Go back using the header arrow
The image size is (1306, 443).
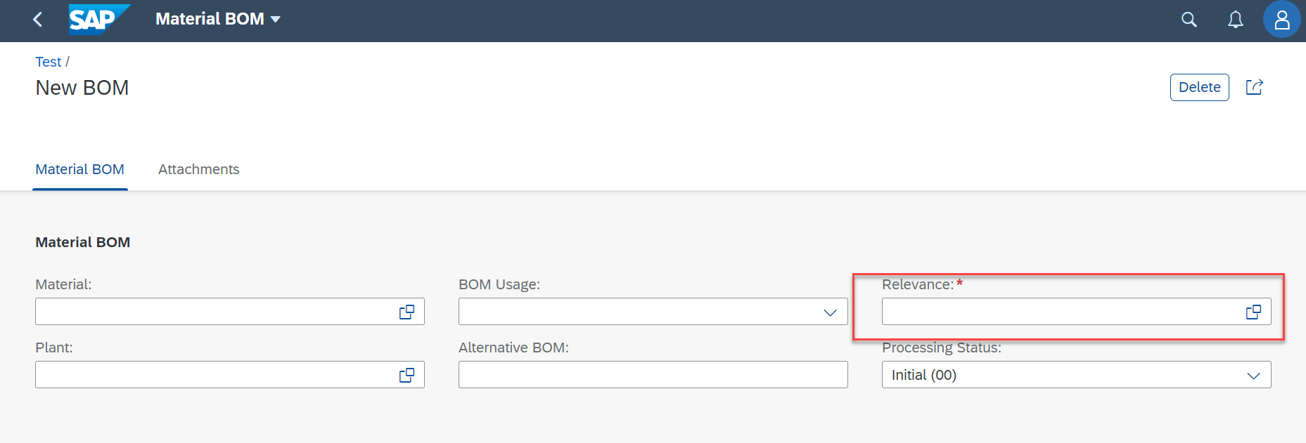(38, 20)
